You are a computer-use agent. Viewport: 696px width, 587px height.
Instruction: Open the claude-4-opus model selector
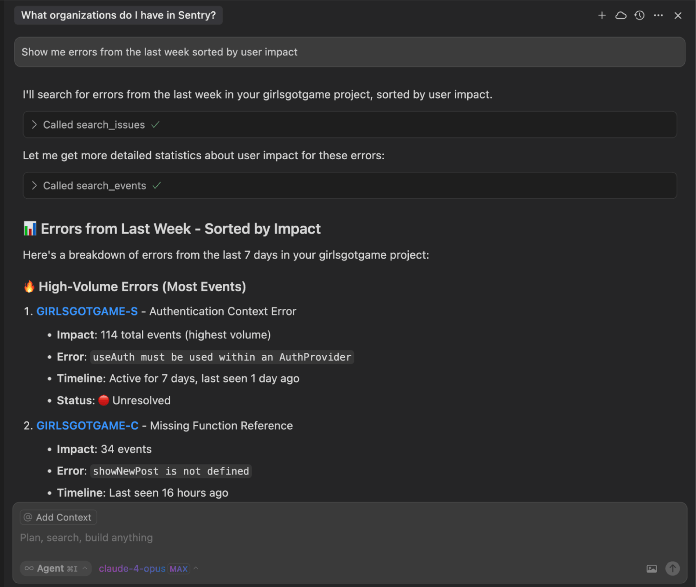click(132, 568)
